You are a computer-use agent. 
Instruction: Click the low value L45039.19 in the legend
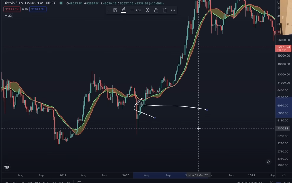109,3
